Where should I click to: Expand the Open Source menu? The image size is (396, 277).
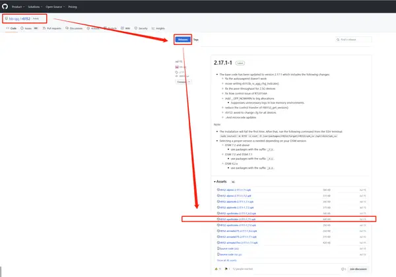[x=55, y=7]
